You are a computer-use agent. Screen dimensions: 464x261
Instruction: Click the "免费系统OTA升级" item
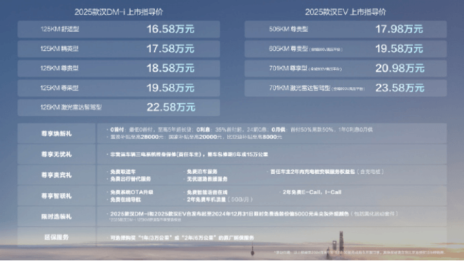coord(131,193)
